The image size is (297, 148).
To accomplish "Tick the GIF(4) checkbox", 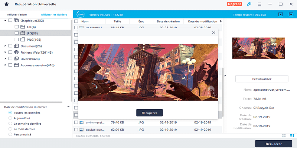I will tap(17, 27).
